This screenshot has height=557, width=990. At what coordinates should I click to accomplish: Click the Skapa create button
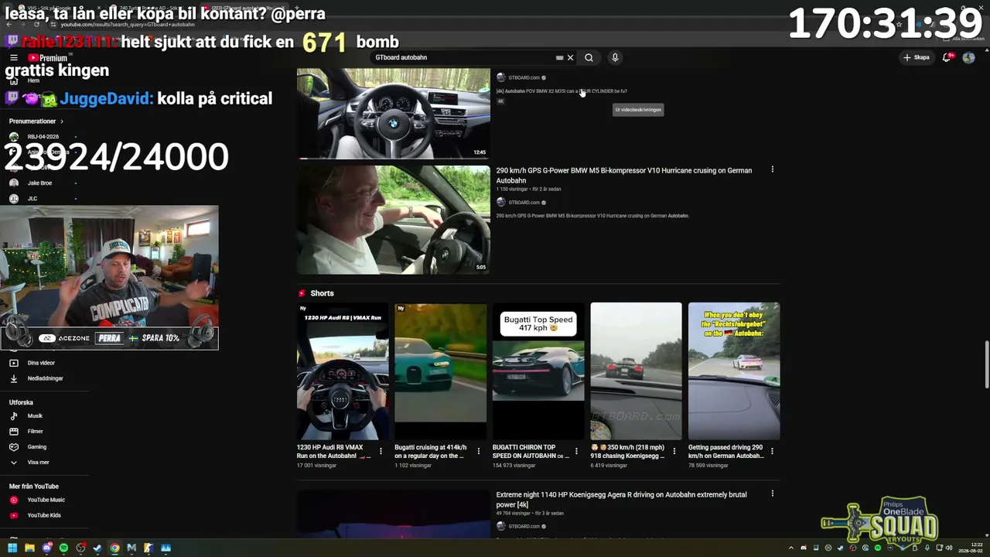pos(917,57)
